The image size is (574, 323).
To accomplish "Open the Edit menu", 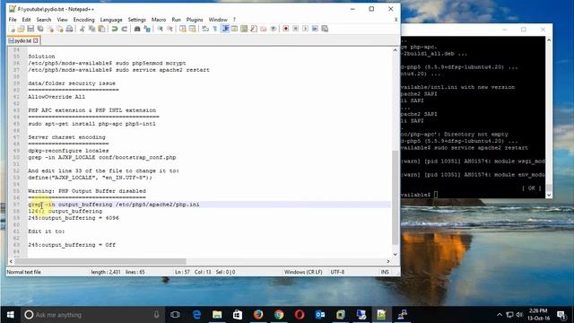I will (26, 20).
